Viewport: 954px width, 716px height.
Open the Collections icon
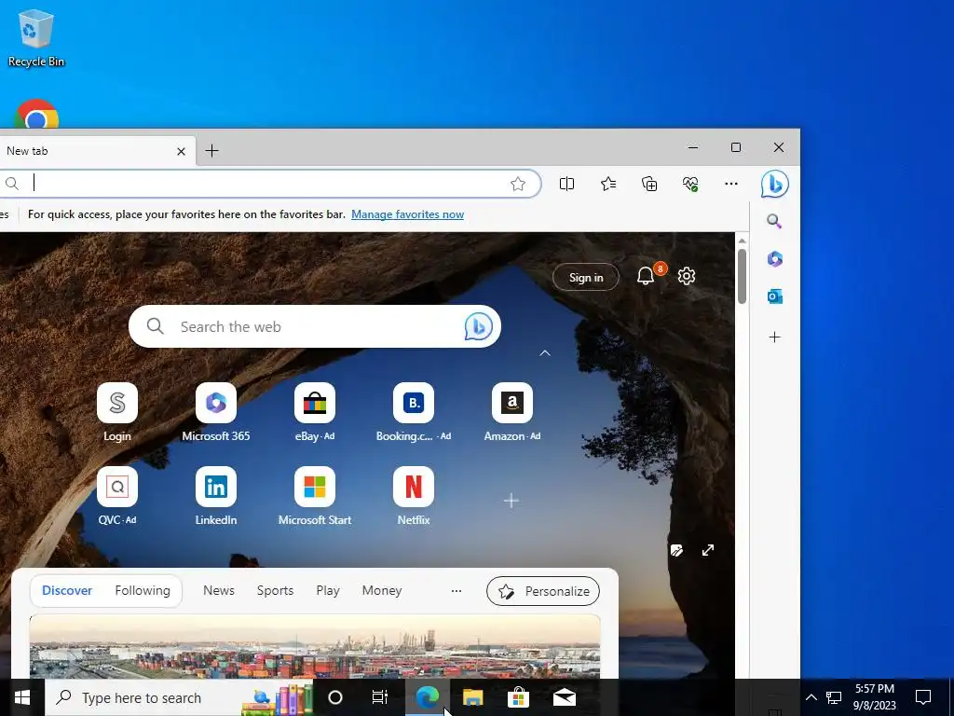coord(649,184)
